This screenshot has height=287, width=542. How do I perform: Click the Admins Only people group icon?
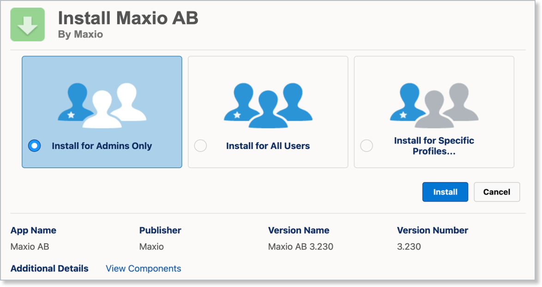coord(102,105)
